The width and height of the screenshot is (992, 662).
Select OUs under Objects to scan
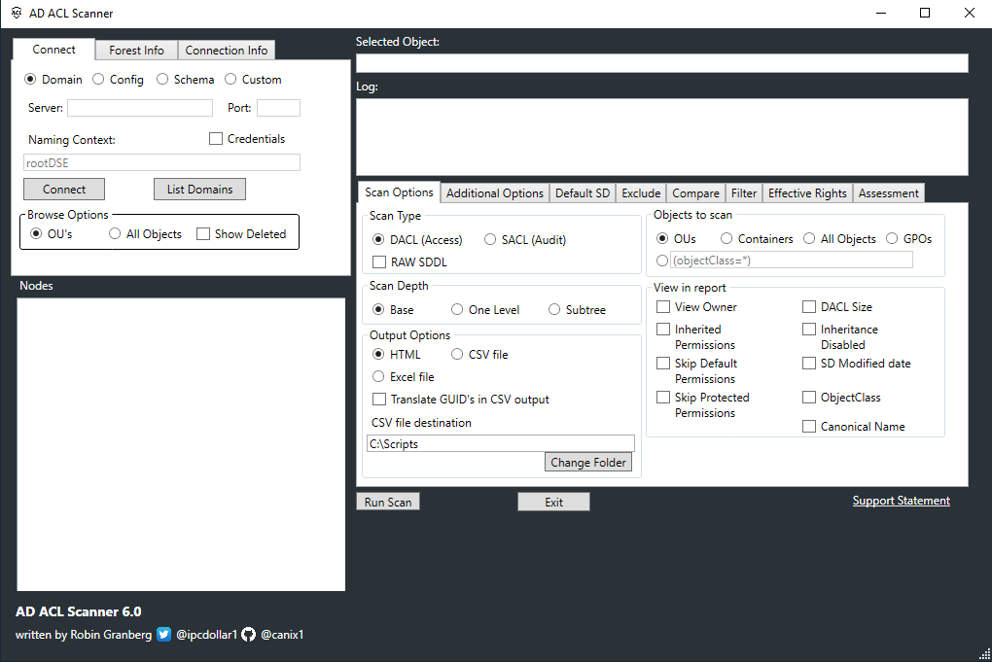662,238
